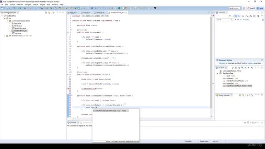Image resolution: width=265 pixels, height=149 pixels.
Task: Toggle Categorized presentation in Task List
Action: (236, 16)
